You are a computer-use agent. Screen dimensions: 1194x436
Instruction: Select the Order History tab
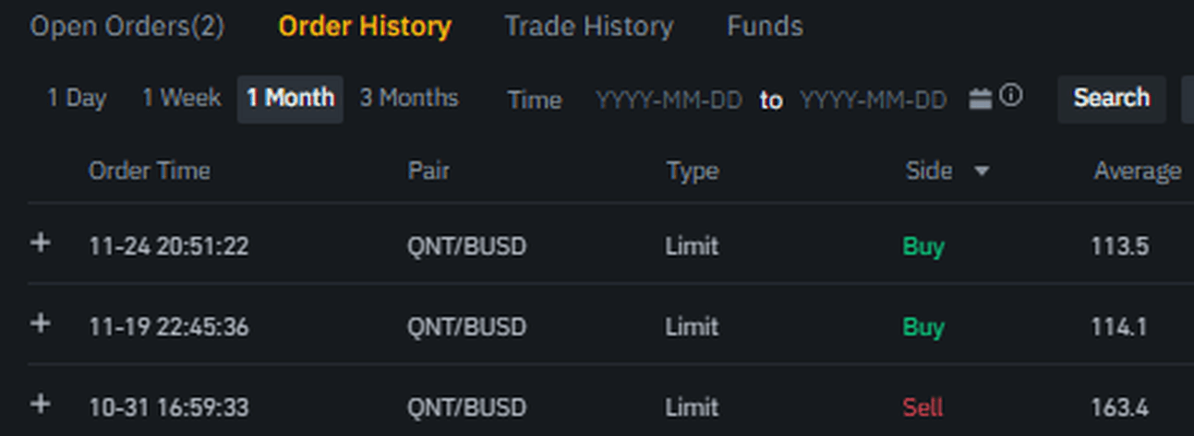tap(365, 27)
